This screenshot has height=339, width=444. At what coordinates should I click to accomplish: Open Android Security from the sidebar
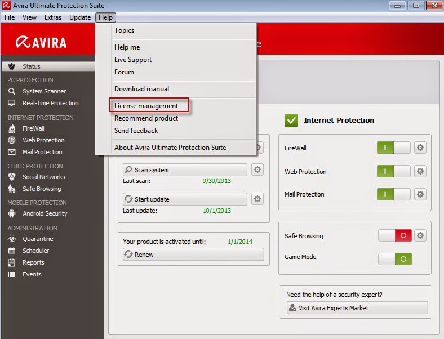coord(45,213)
